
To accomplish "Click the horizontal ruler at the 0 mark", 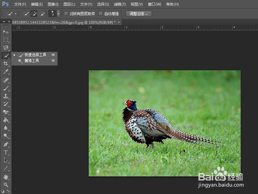I will pos(91,27).
